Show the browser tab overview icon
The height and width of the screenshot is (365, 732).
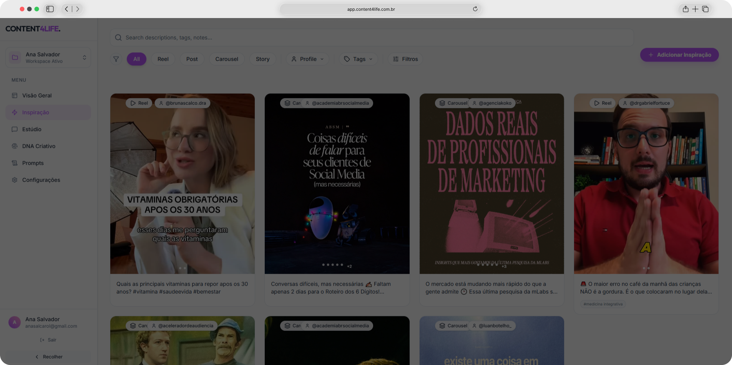pos(705,9)
